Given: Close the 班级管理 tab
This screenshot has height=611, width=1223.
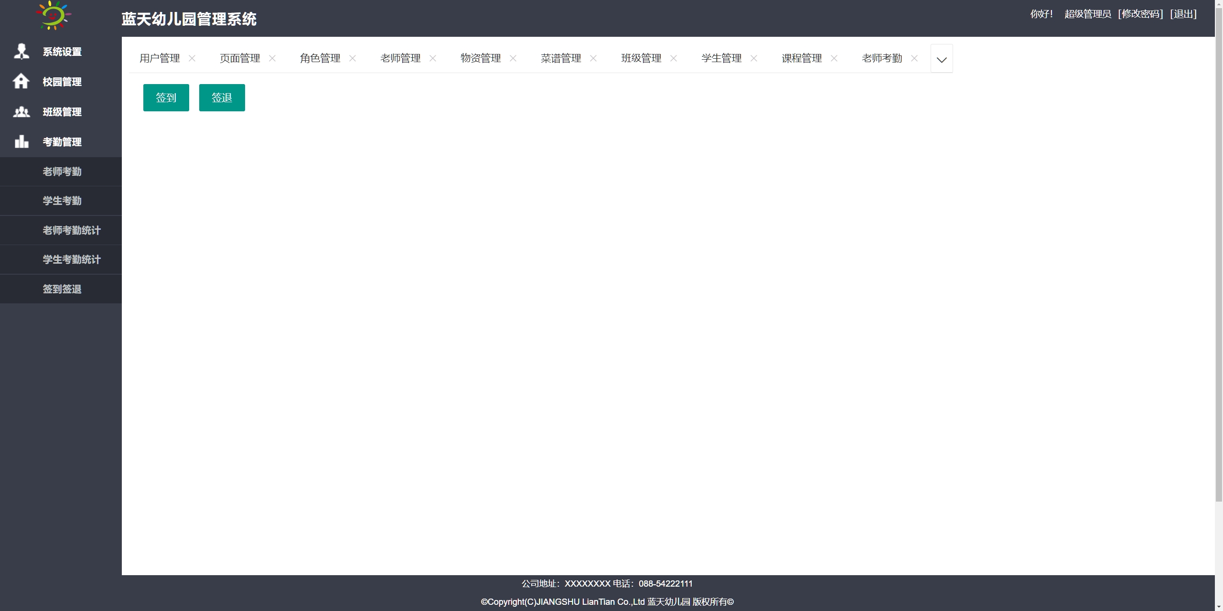Looking at the screenshot, I should tap(674, 58).
